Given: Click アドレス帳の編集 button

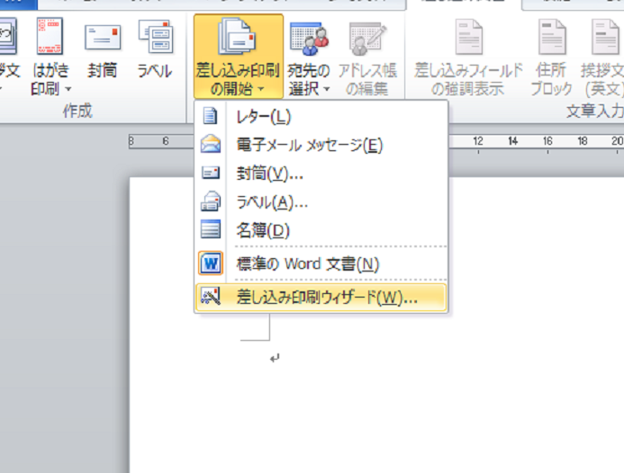Looking at the screenshot, I should tap(367, 58).
